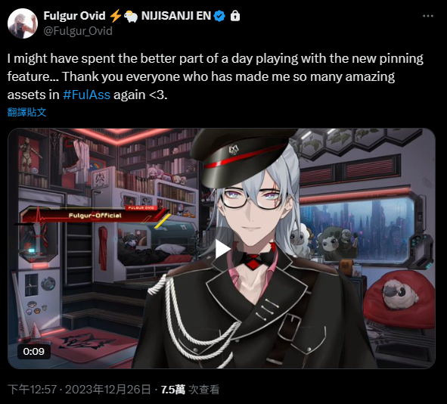Click the 2023年12月26日 post date
This screenshot has width=447, height=404.
(x=107, y=390)
